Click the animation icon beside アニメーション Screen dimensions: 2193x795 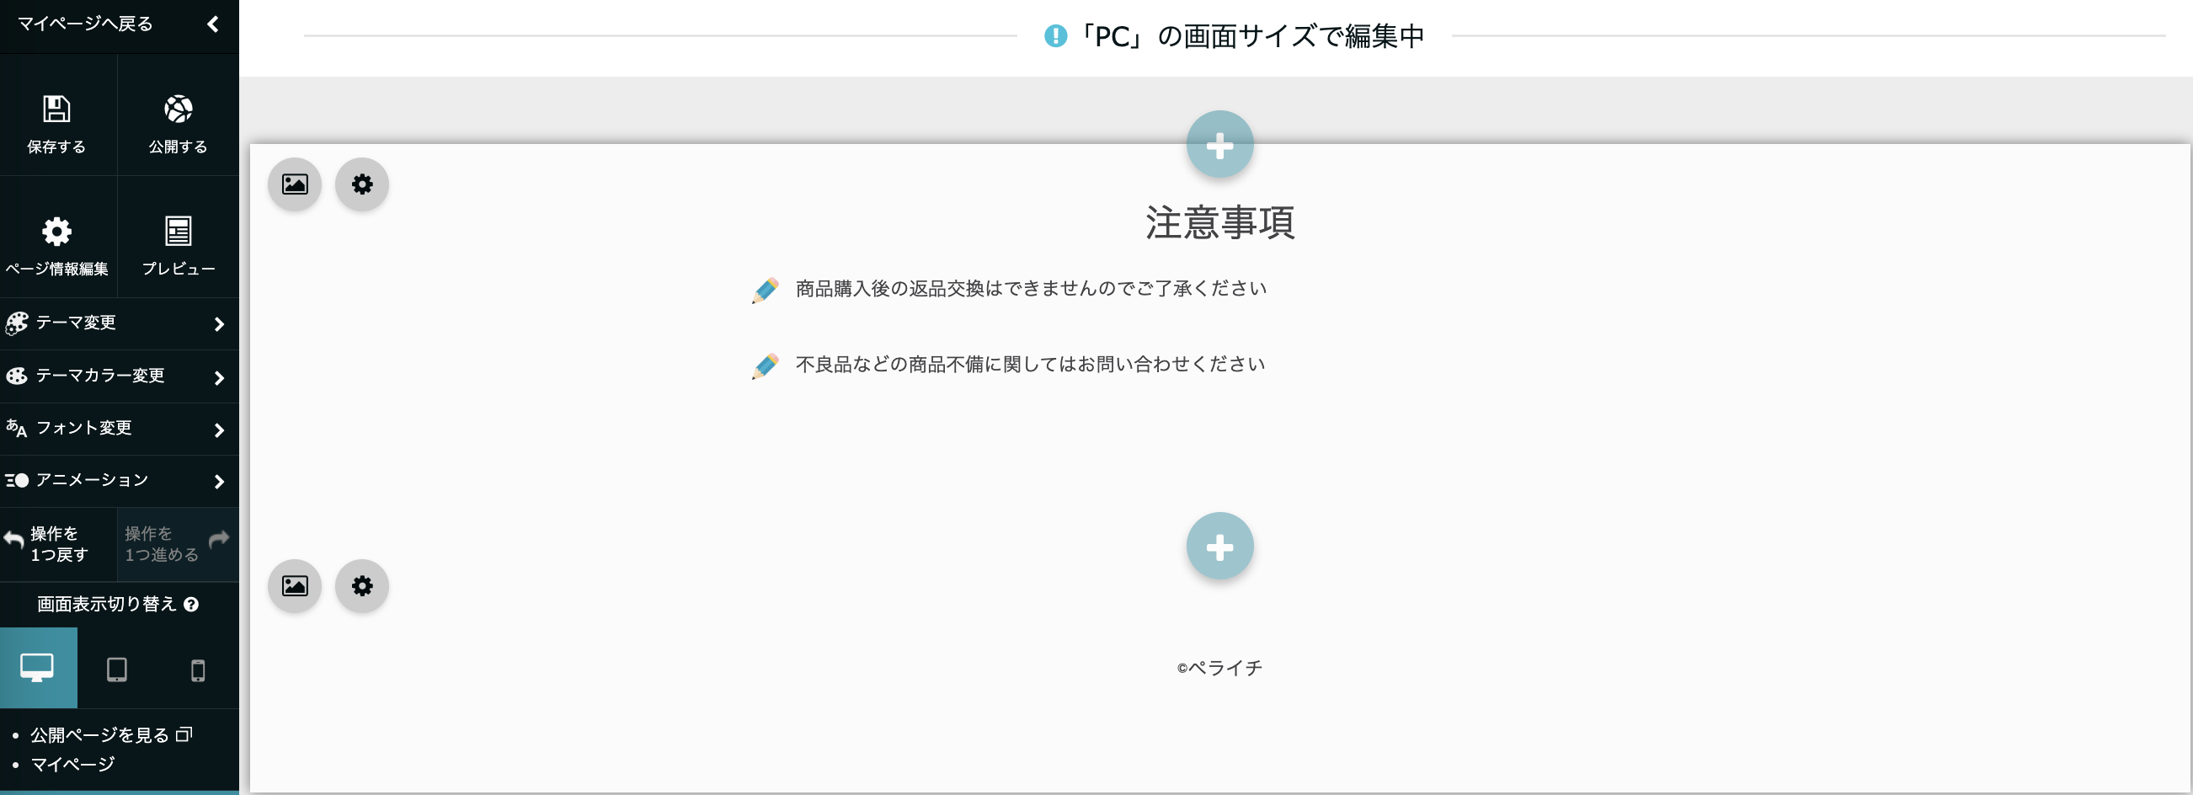tap(17, 480)
